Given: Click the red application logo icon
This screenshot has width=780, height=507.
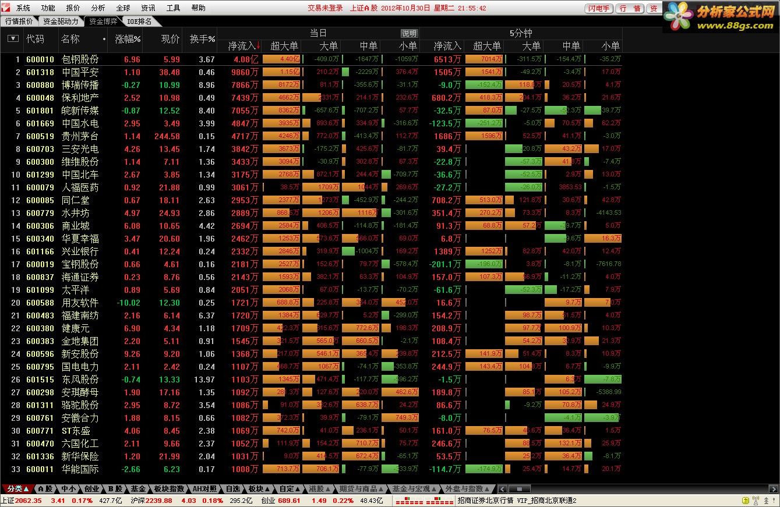Looking at the screenshot, I should pos(6,8).
